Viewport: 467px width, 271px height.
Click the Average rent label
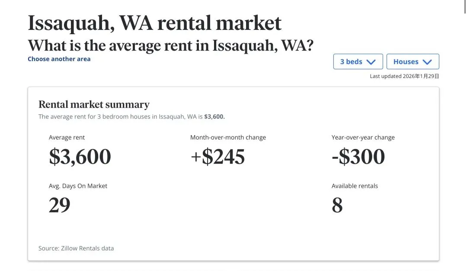[x=67, y=138]
